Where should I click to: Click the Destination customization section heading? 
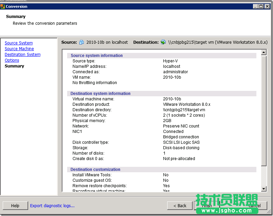(x=95, y=169)
